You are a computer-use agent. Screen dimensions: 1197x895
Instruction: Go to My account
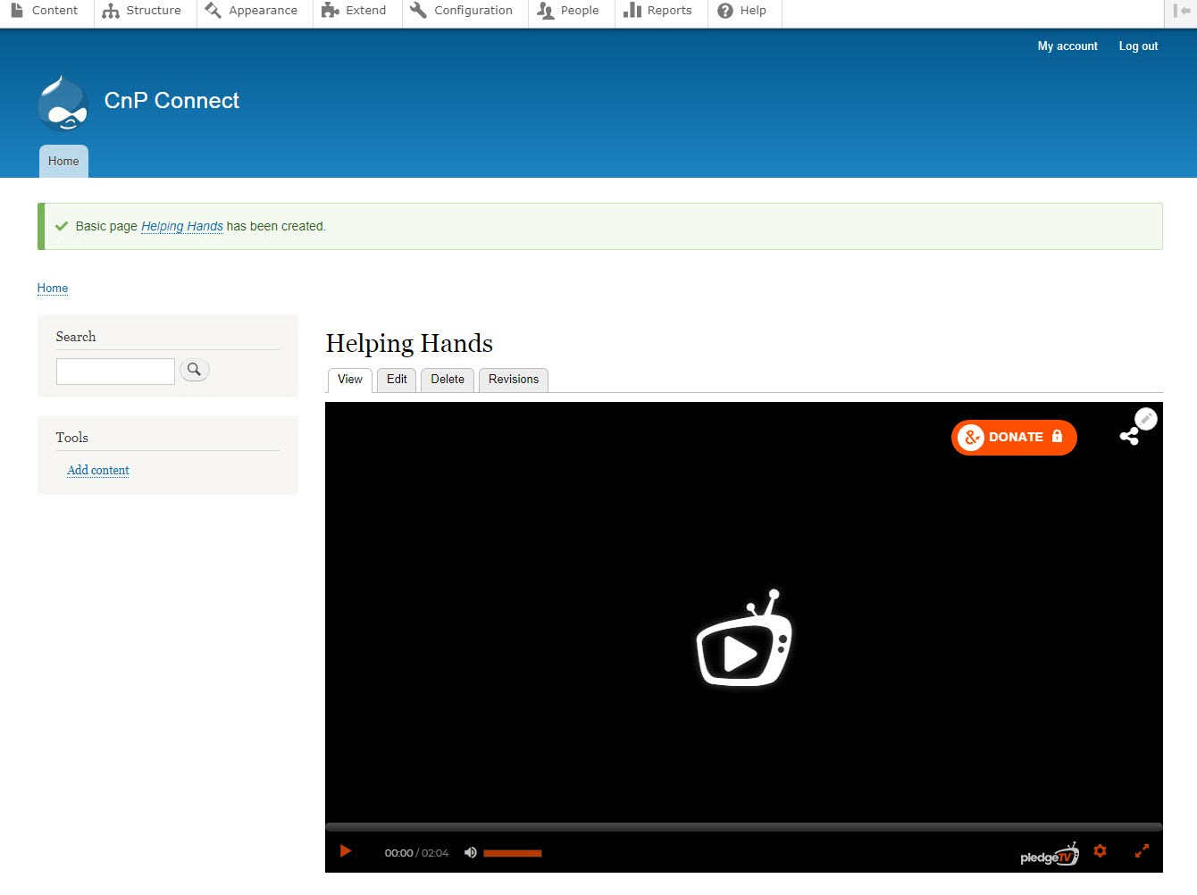1067,46
